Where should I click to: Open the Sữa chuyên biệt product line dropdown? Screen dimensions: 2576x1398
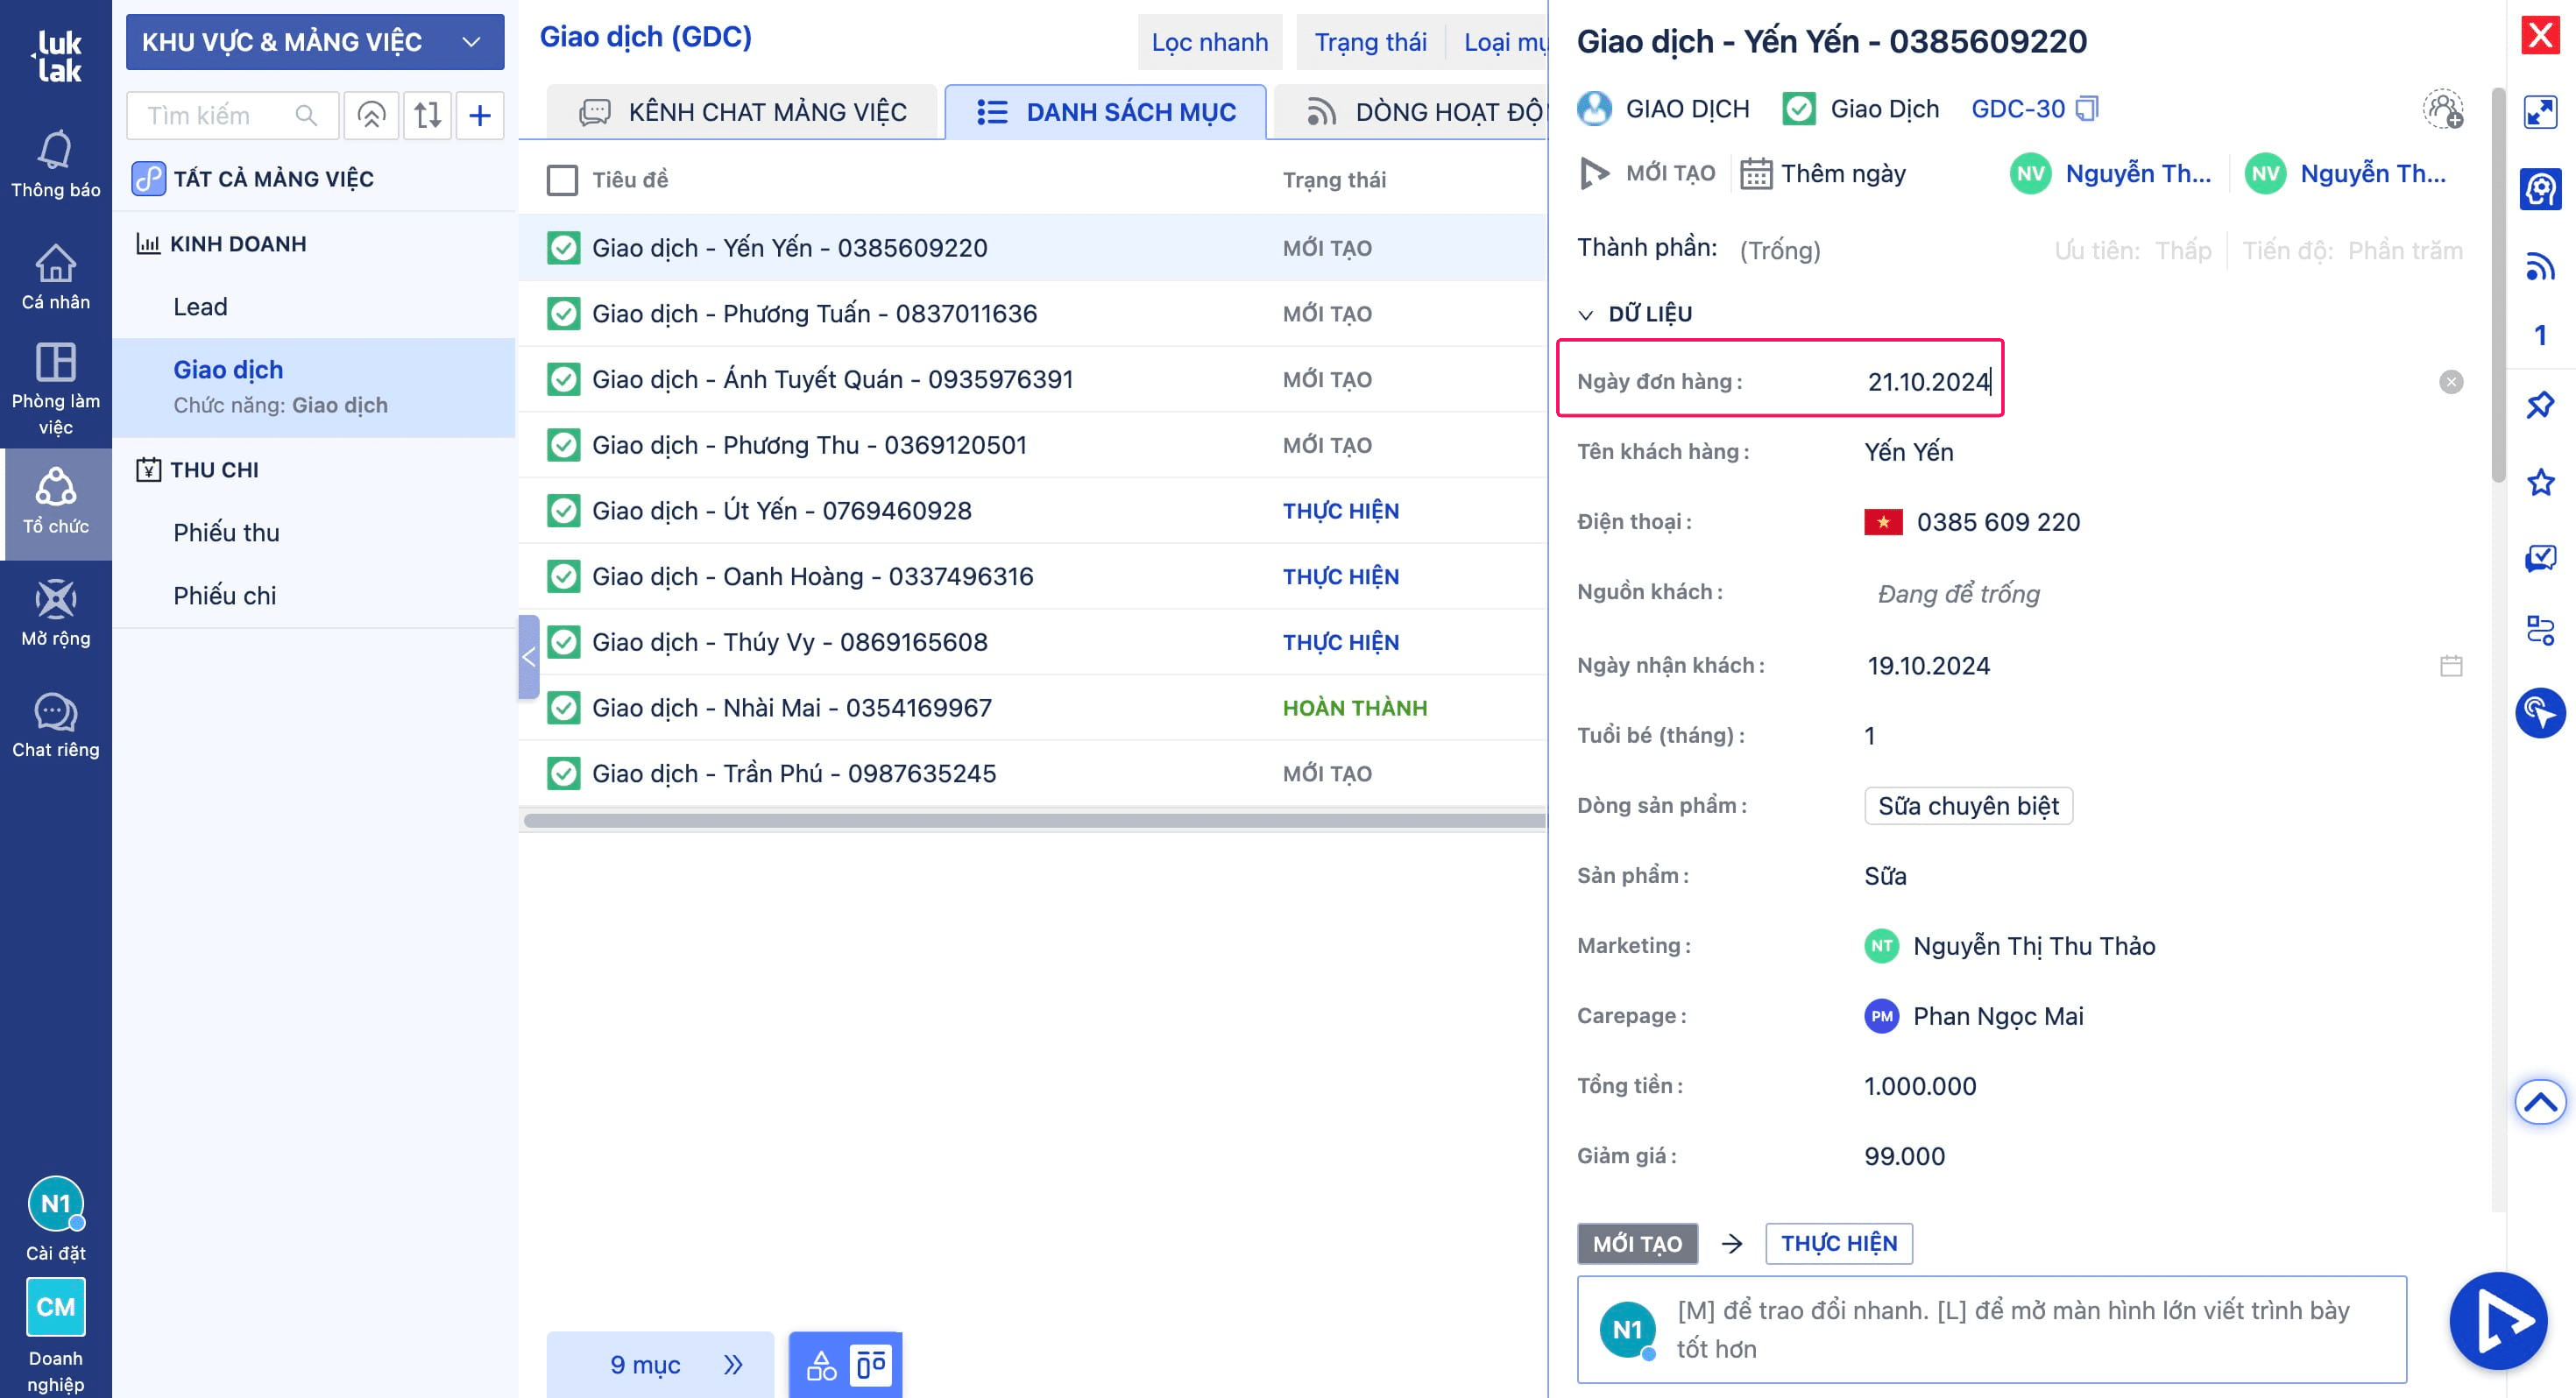tap(1967, 806)
